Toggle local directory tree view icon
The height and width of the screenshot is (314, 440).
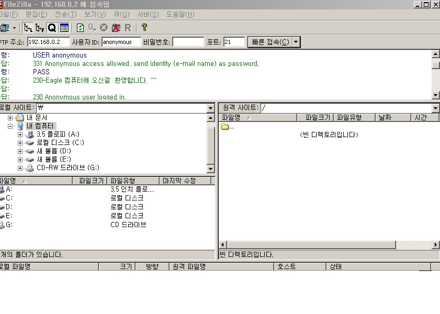(28, 28)
